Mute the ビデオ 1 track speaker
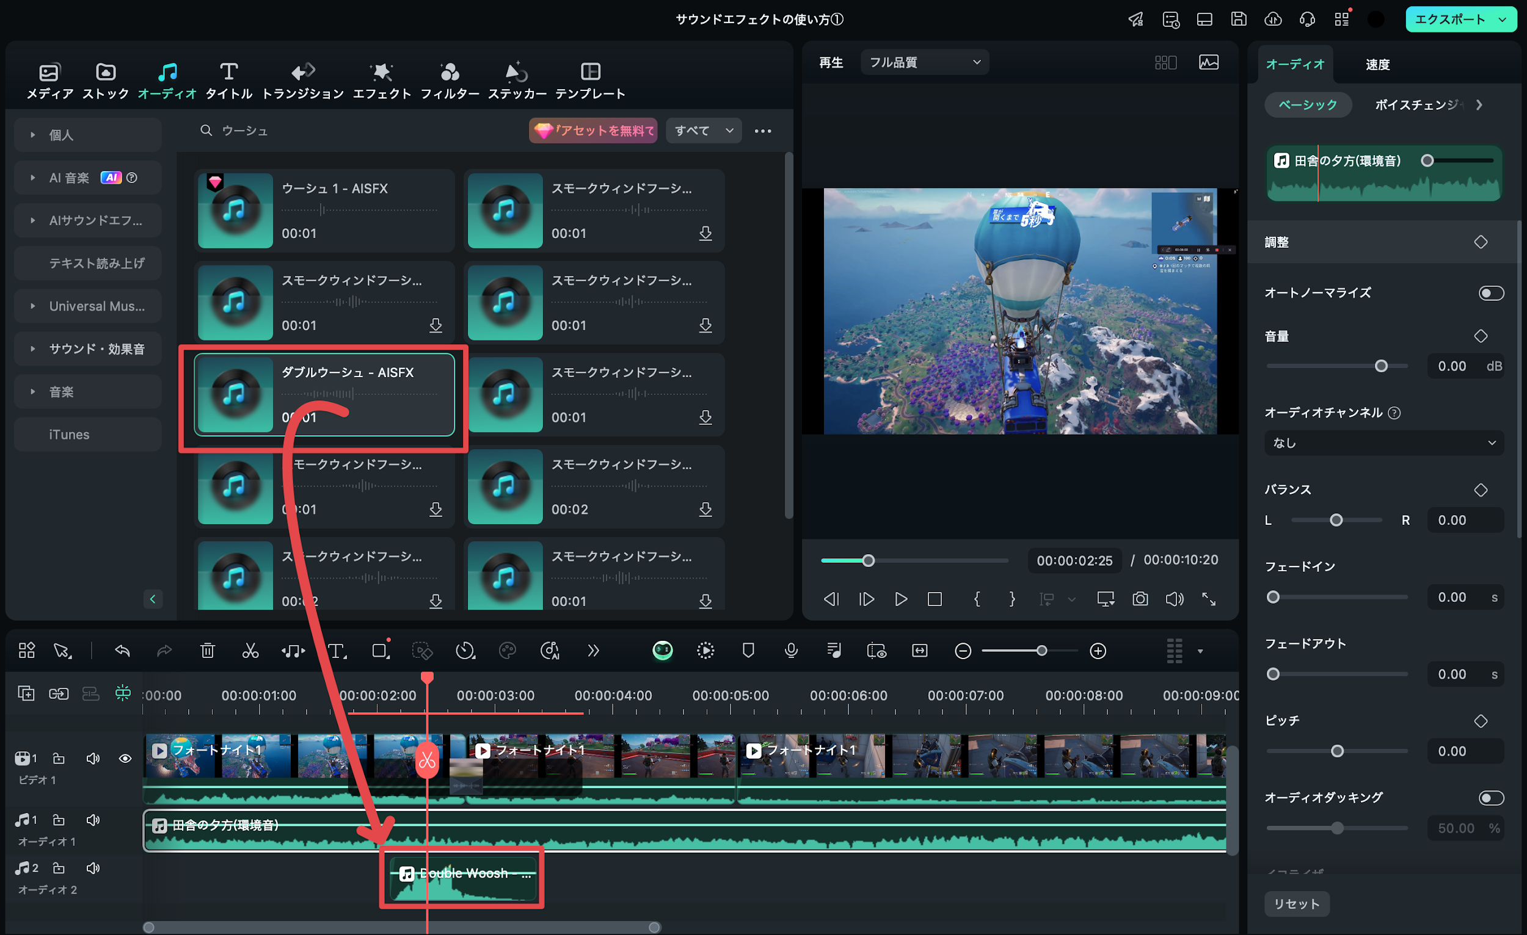The height and width of the screenshot is (935, 1527). 93,759
